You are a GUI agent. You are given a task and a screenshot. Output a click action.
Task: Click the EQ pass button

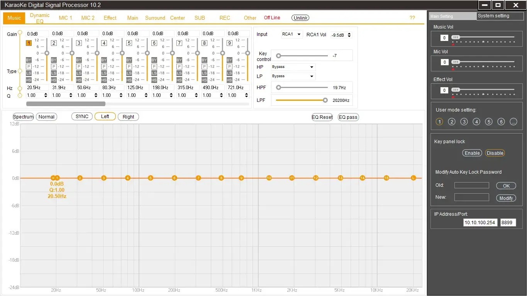pos(348,117)
